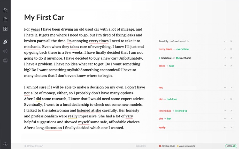Open the plagiarism search icon

point(5,51)
